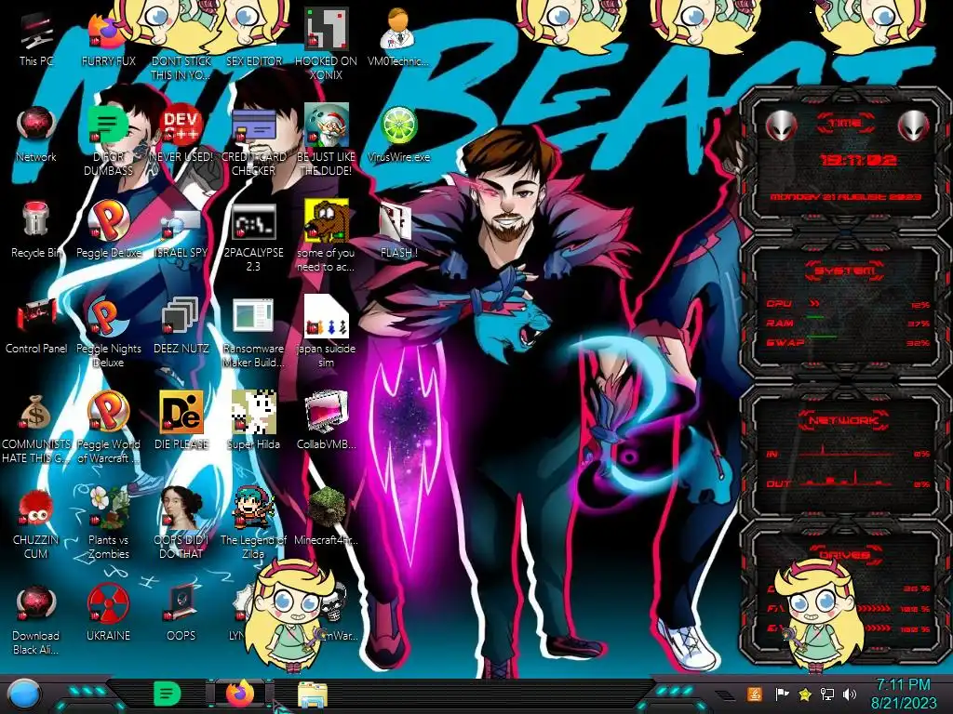Open the FLASH ! shortcut

pos(398,231)
